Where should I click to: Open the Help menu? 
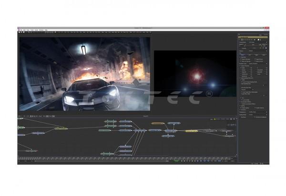(x=46, y=30)
